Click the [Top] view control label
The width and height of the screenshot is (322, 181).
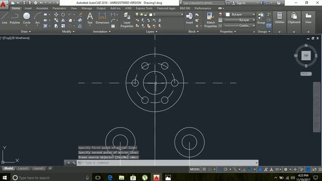pyautogui.click(x=7, y=38)
